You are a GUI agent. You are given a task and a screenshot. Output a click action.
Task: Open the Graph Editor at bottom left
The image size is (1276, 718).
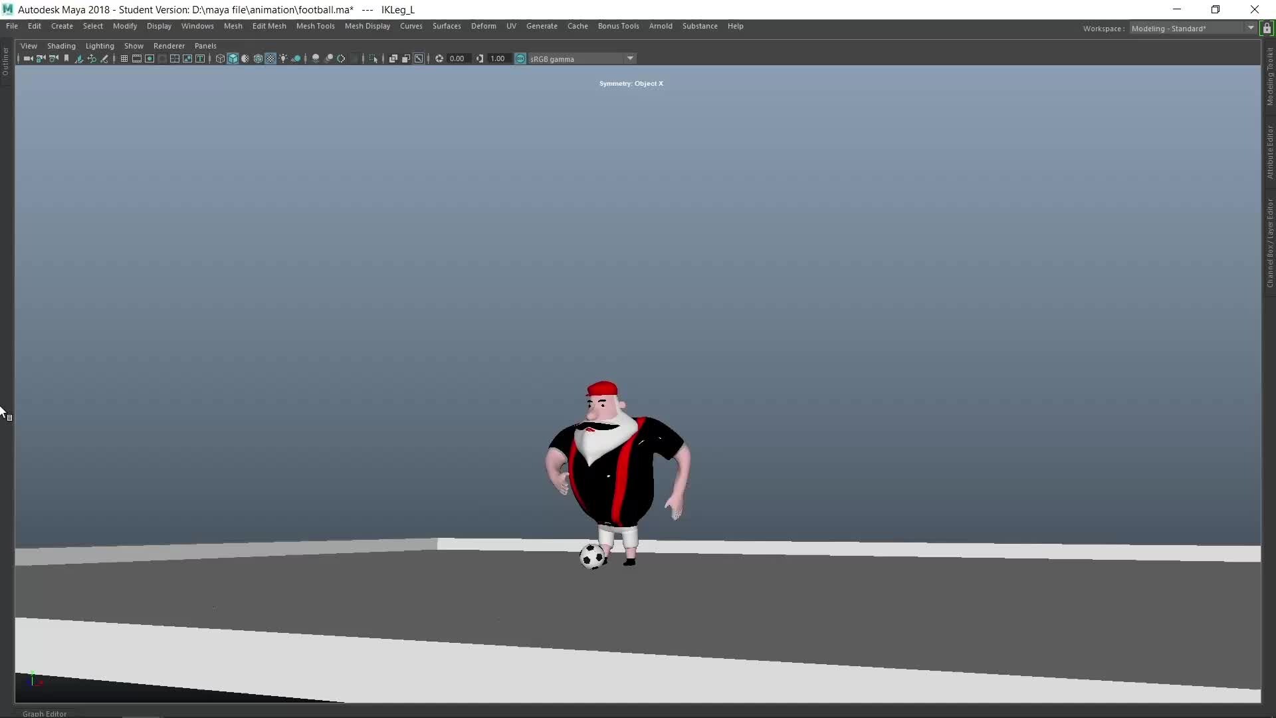pos(45,713)
